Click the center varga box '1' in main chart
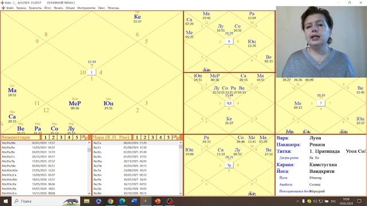 pos(92,72)
